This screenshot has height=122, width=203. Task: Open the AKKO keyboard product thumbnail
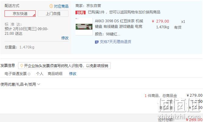coord(84,27)
